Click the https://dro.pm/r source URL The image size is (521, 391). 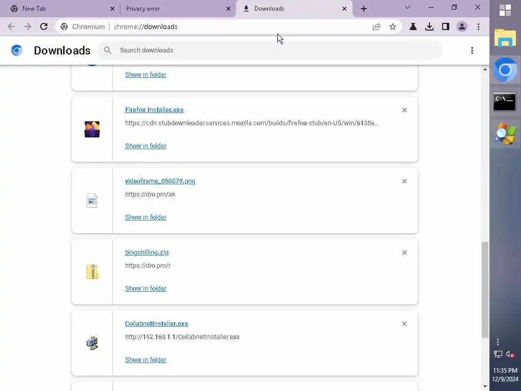click(x=148, y=266)
